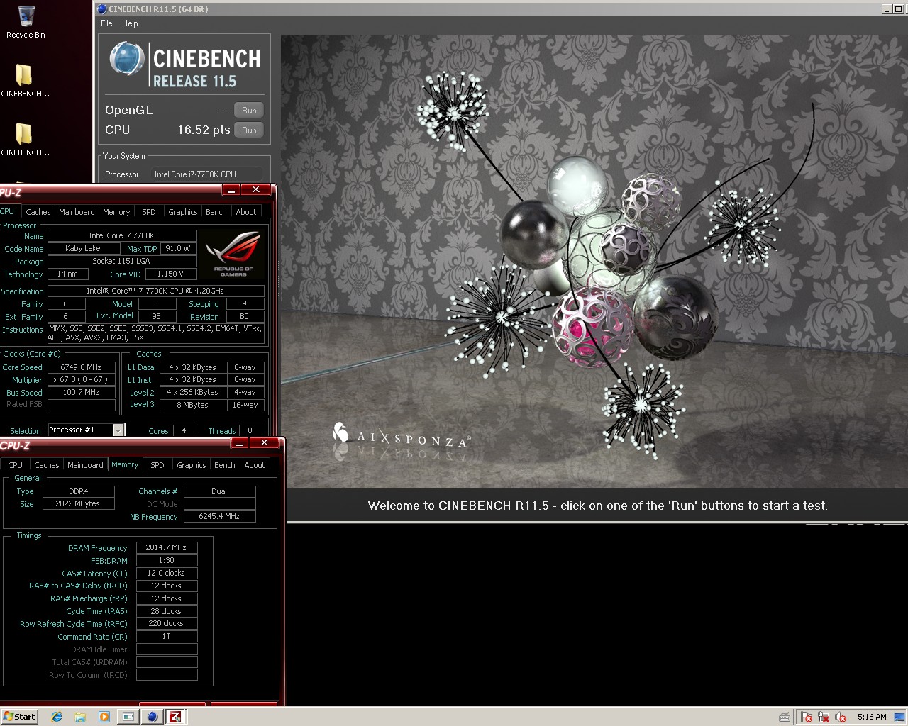The width and height of the screenshot is (908, 726).
Task: Open Windows Explorer folder in taskbar
Action: (x=80, y=717)
